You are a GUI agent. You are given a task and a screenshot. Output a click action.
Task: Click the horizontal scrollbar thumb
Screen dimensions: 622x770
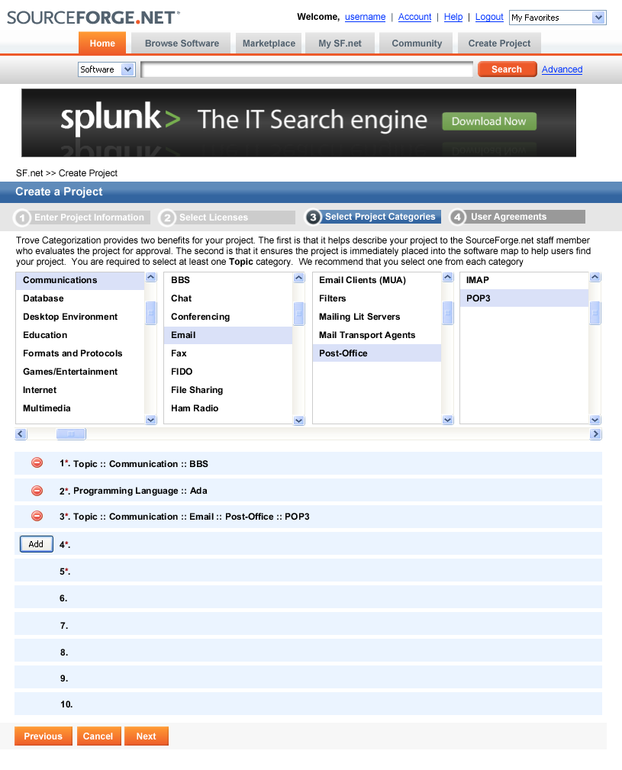click(x=71, y=434)
